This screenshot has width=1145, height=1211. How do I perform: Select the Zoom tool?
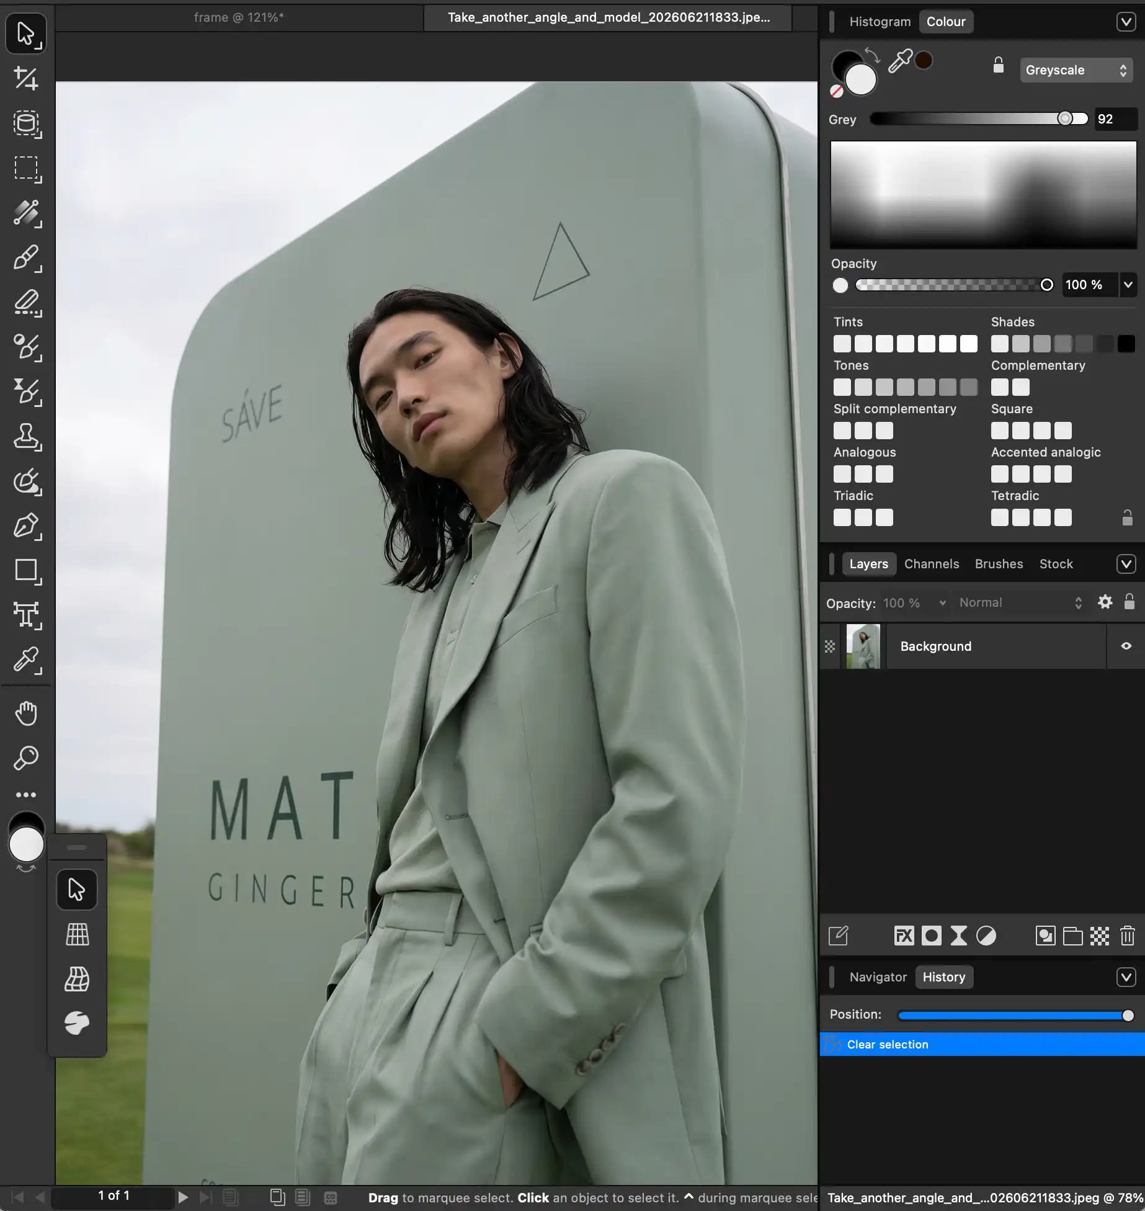[27, 757]
